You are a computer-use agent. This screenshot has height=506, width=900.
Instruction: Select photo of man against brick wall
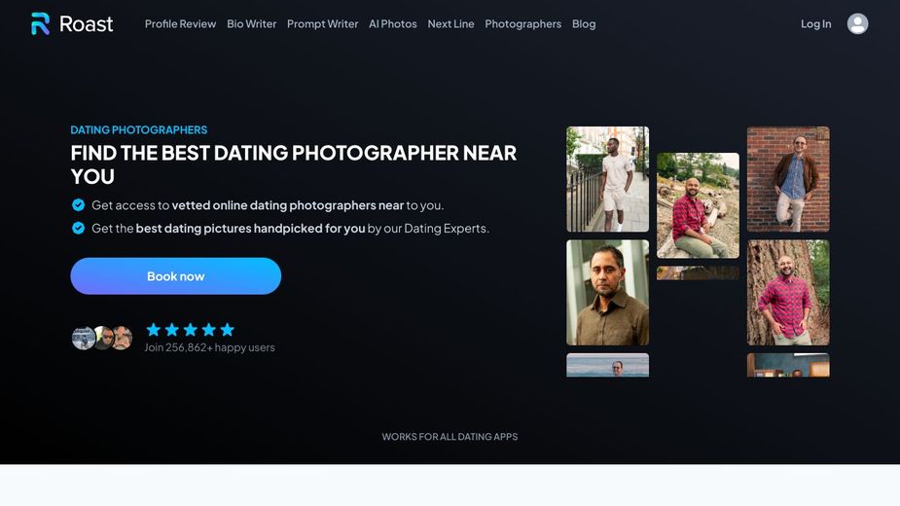pos(788,179)
